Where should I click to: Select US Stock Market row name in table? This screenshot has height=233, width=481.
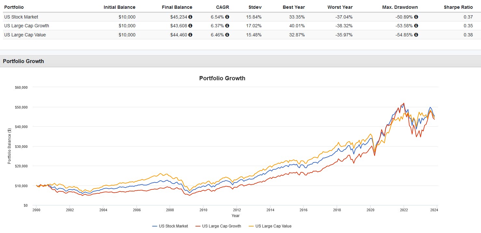click(21, 17)
